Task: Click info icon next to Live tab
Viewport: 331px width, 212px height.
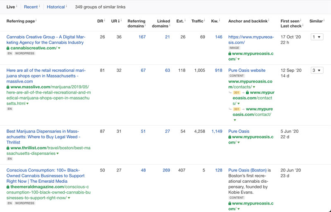Action: click(x=17, y=6)
